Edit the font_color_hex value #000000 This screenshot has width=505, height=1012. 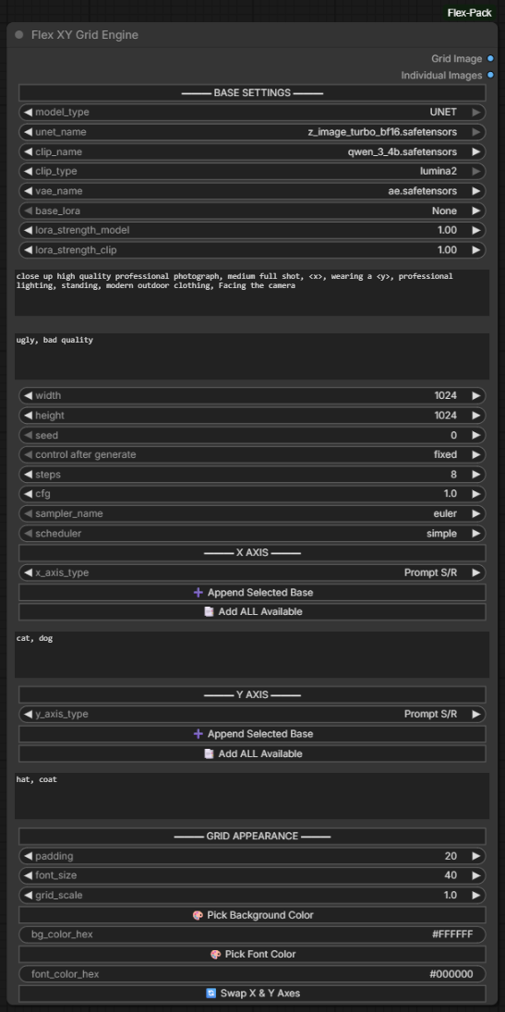pyautogui.click(x=252, y=974)
